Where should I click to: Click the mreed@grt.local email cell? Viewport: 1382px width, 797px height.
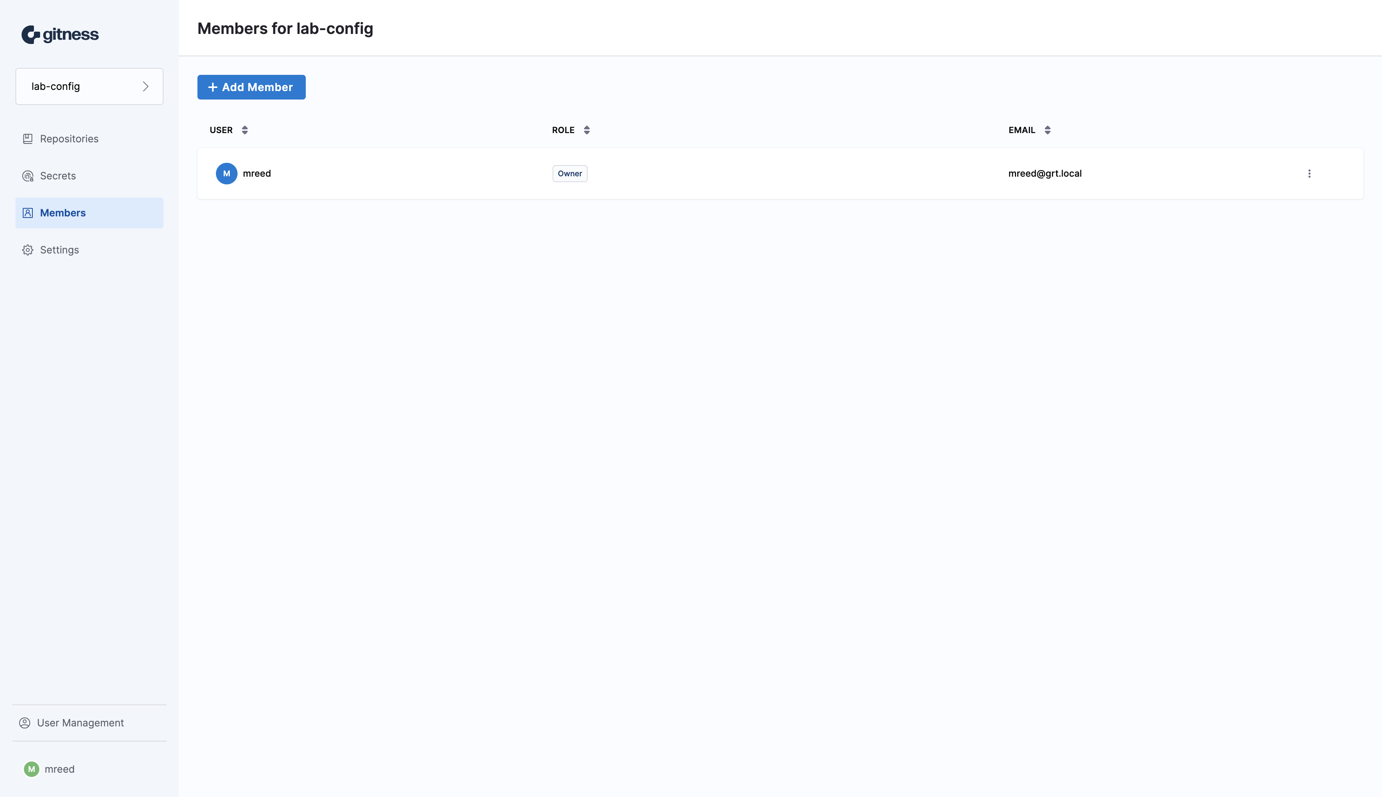click(x=1045, y=174)
